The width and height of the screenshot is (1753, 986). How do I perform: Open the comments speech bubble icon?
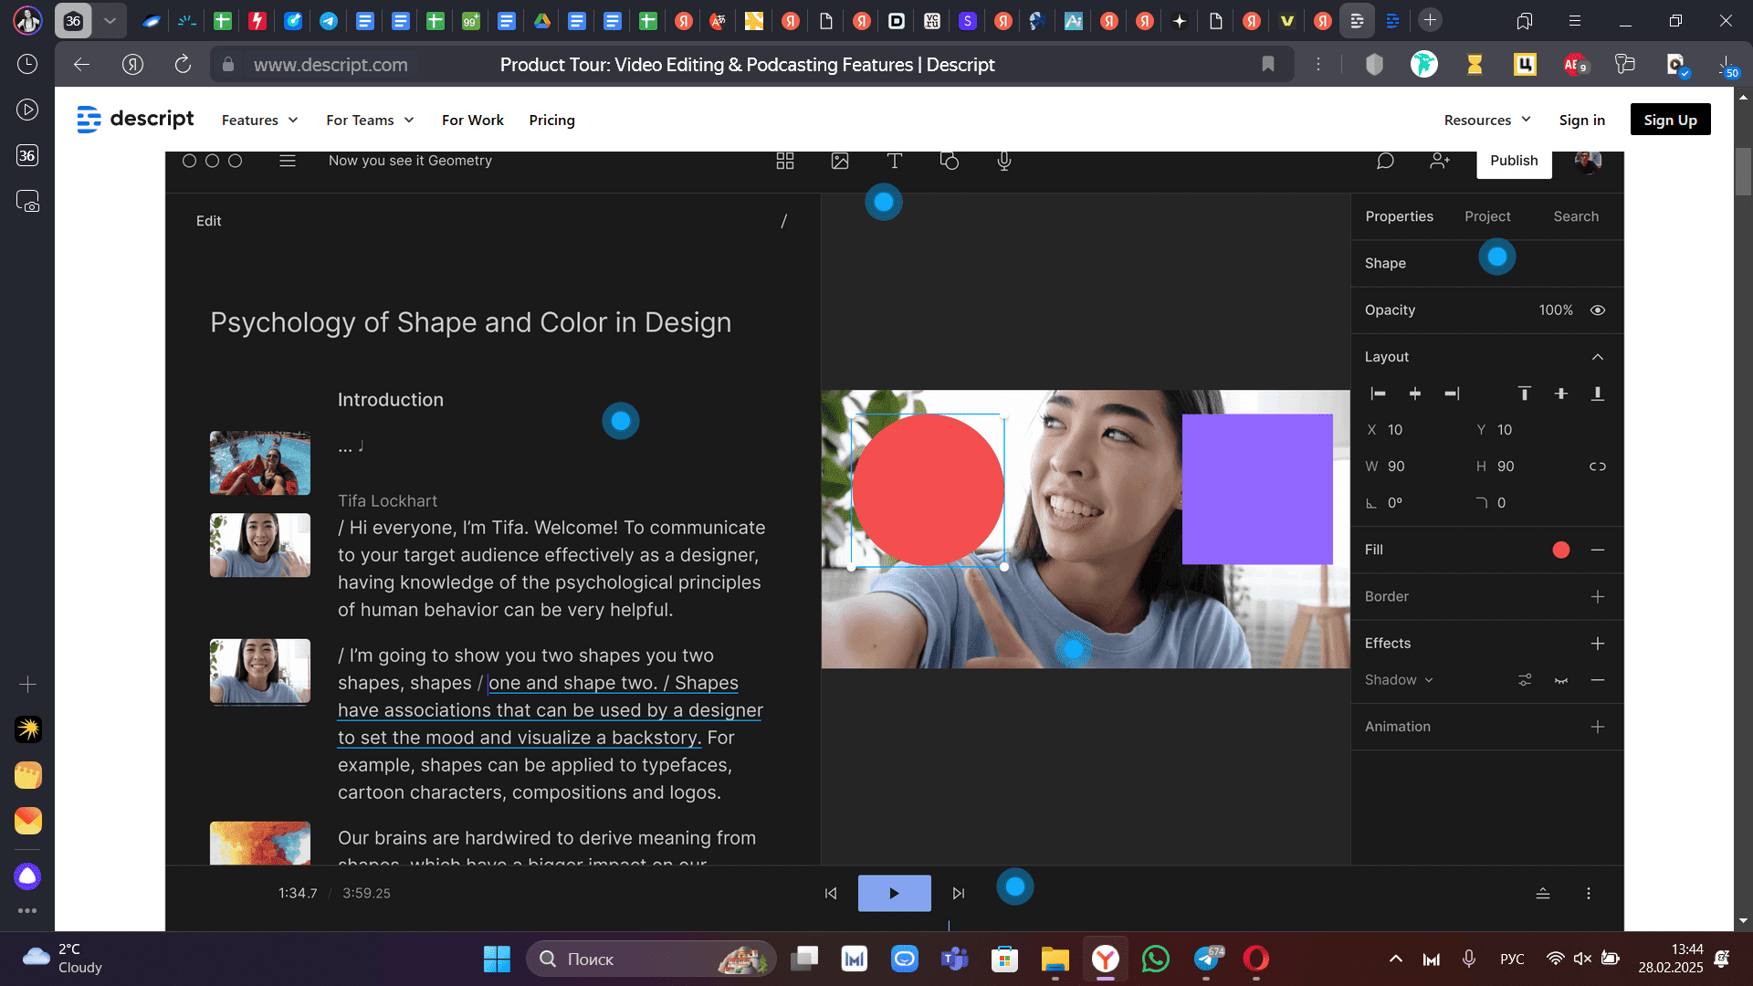[x=1385, y=161]
